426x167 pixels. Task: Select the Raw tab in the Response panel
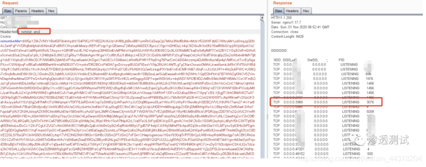[279, 11]
